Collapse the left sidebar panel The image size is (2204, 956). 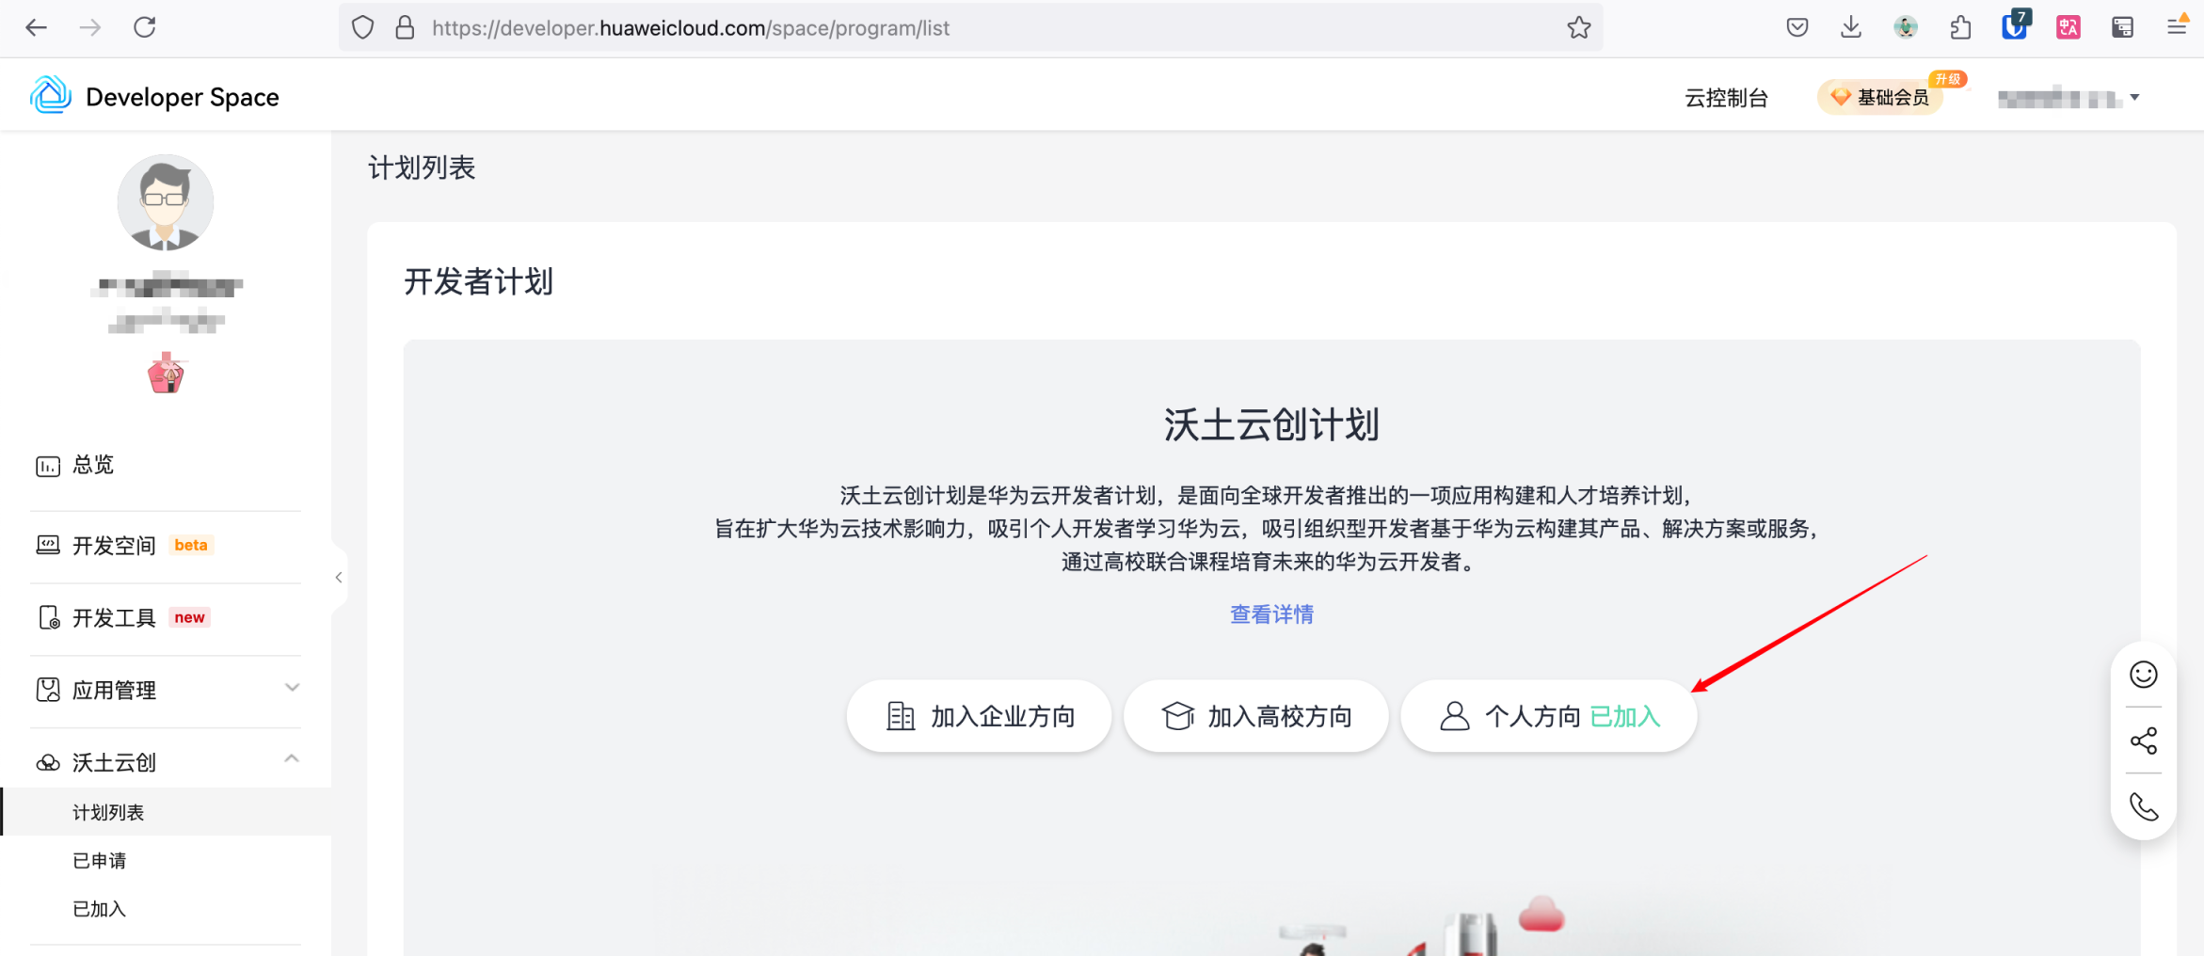pos(339,578)
